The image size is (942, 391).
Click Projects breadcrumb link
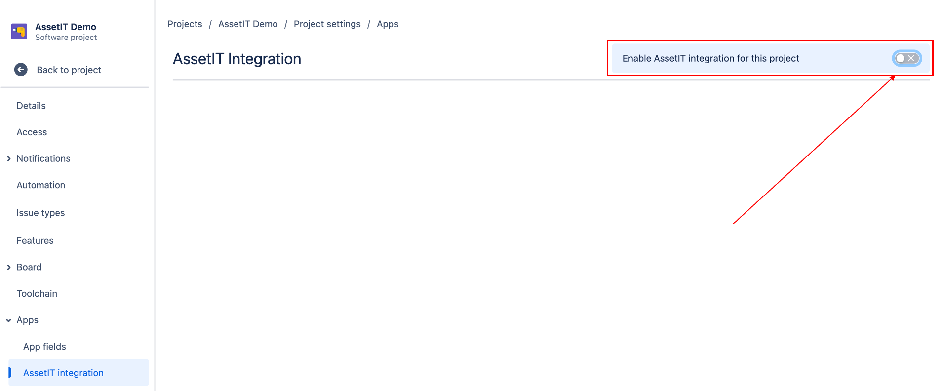(x=185, y=24)
